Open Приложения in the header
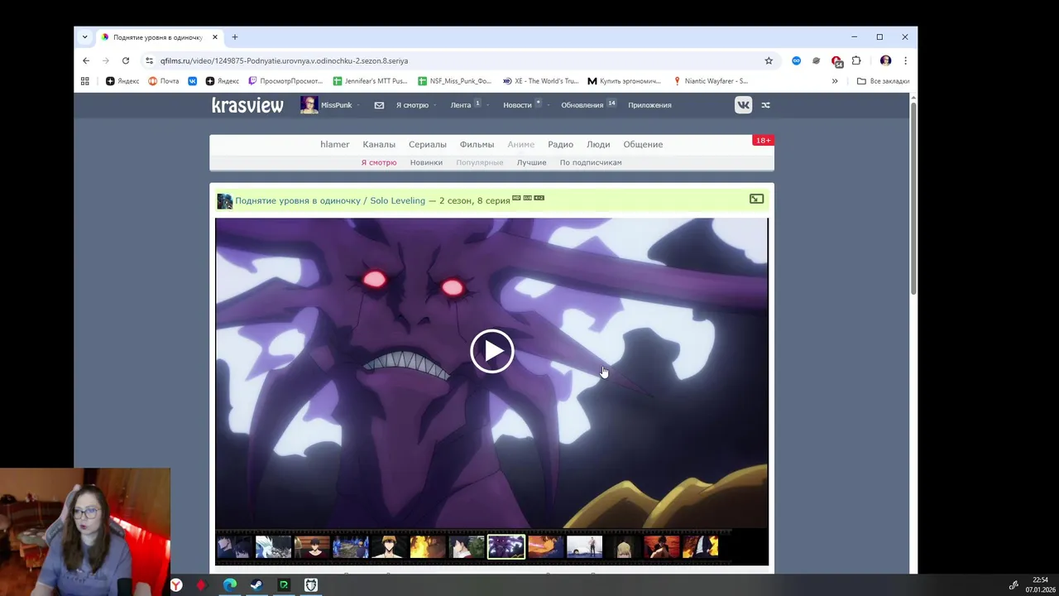Viewport: 1059px width, 596px height. 649,105
